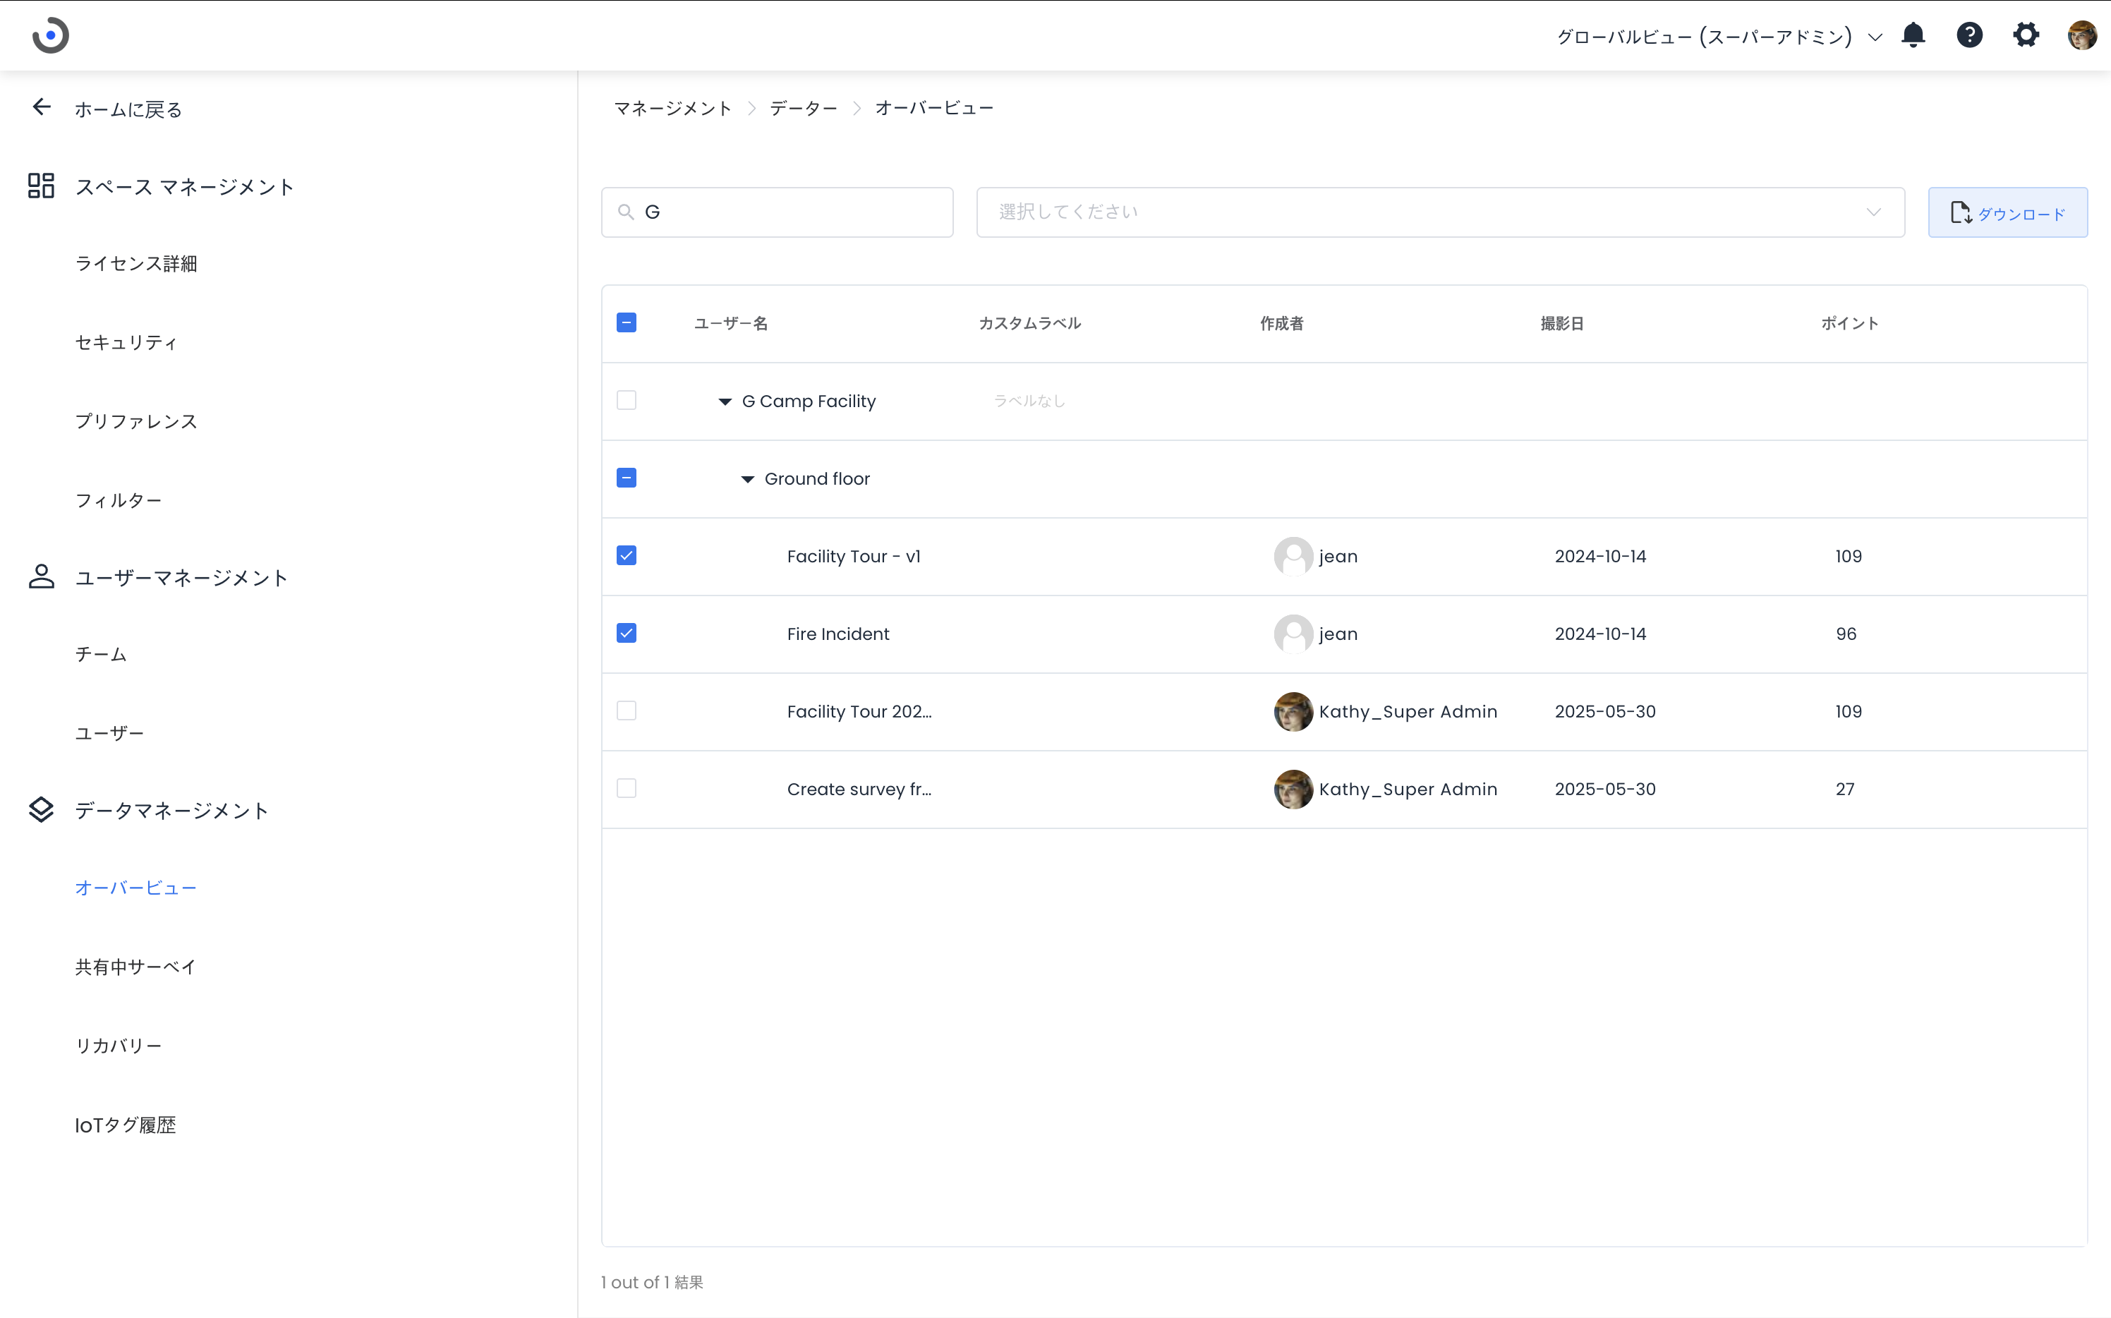Collapse the Ground floor tree row
Screen dimensions: 2111x1318
748,479
